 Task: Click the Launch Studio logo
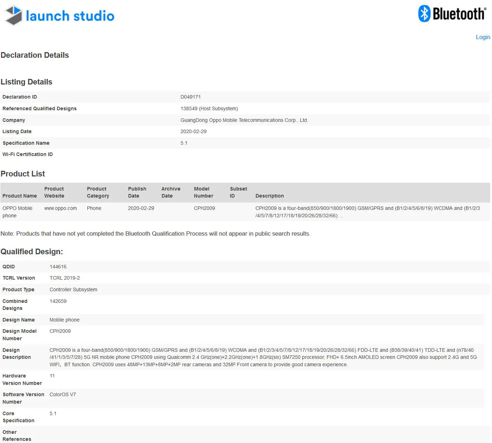click(x=59, y=15)
